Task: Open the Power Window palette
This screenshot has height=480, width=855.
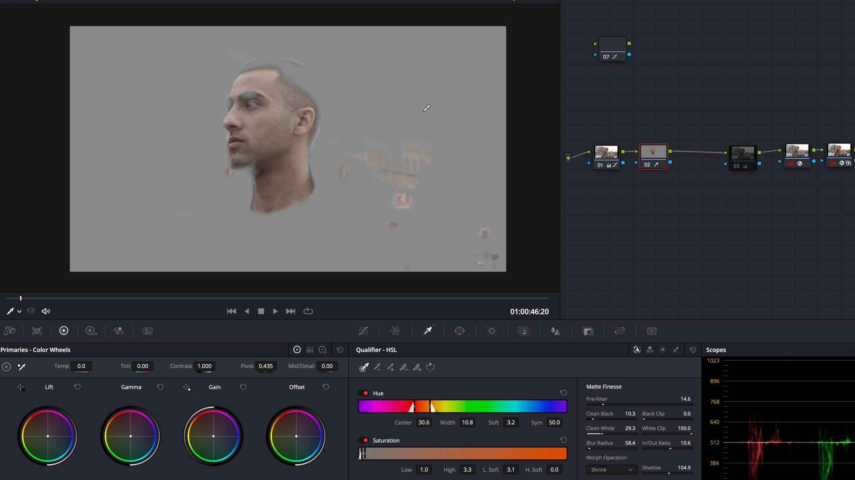Action: [x=459, y=331]
